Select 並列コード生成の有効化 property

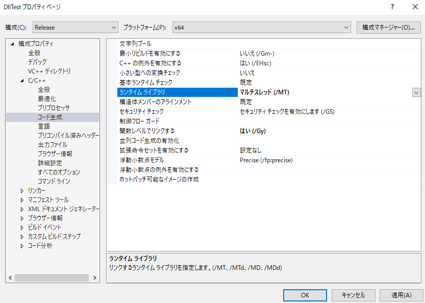178,141
